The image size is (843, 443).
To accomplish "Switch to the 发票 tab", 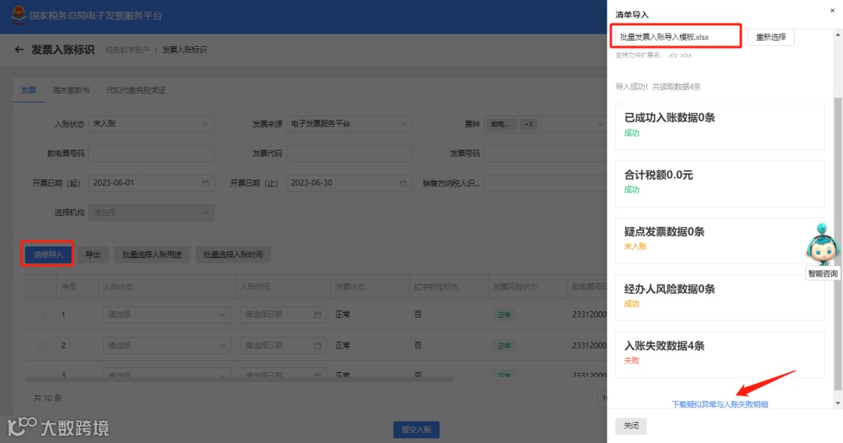I will point(29,90).
